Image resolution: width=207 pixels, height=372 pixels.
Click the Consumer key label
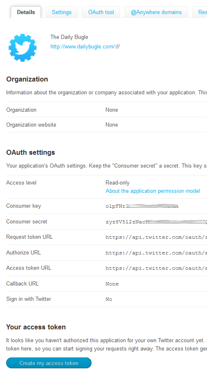coord(24,206)
